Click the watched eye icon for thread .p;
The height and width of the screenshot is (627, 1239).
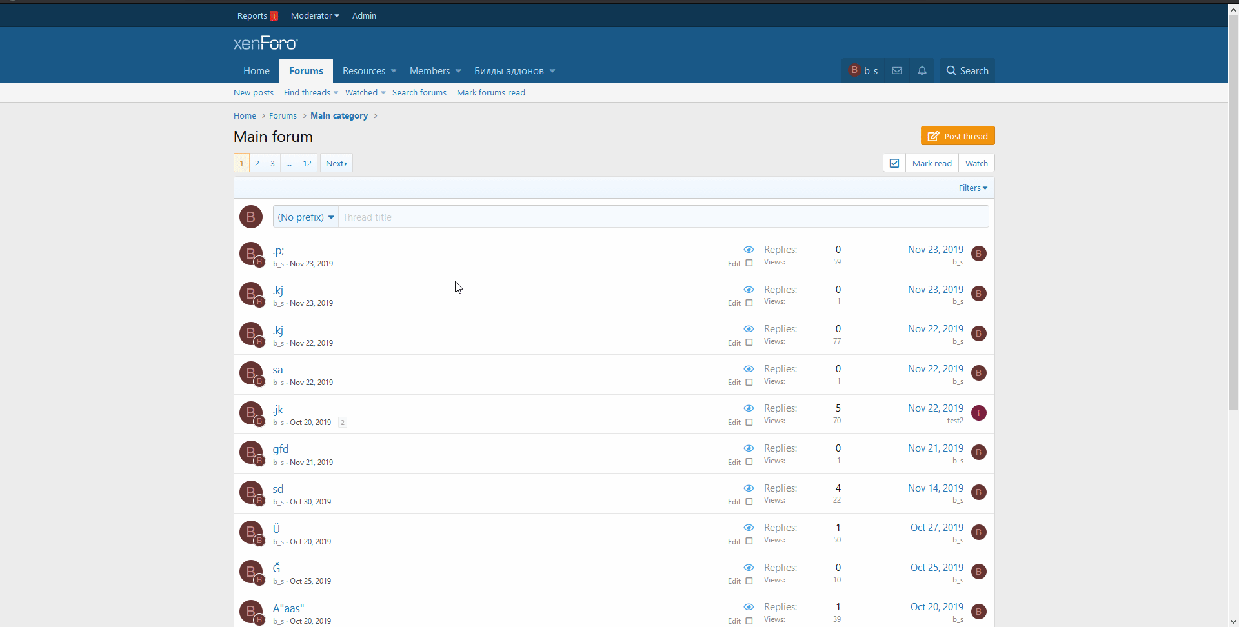(749, 250)
